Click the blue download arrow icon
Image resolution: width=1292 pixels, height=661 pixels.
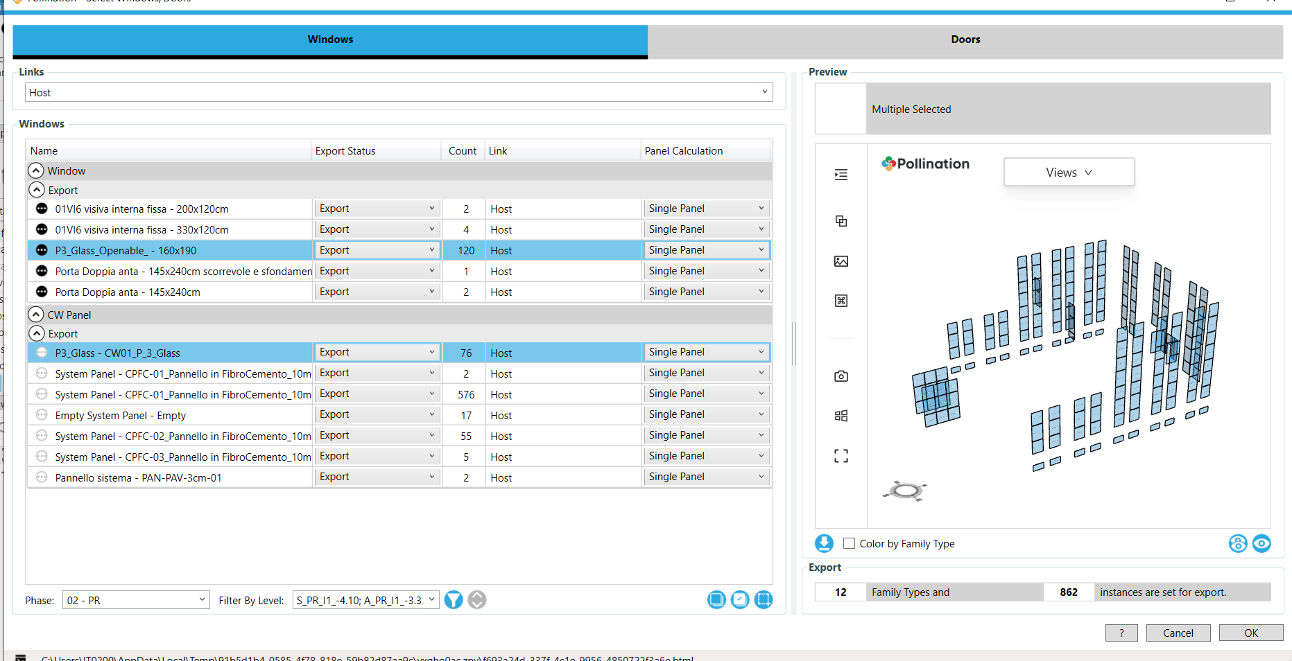(824, 543)
